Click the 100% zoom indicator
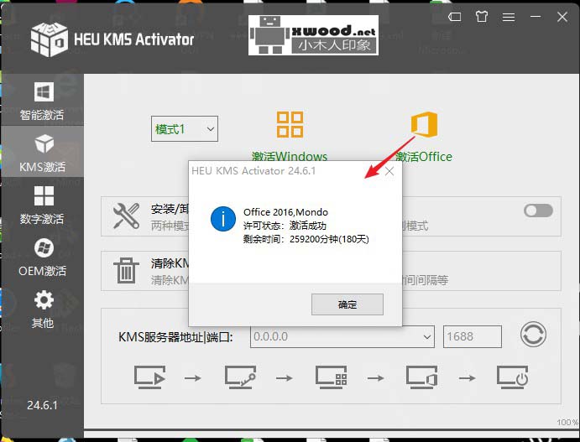Image resolution: width=580 pixels, height=442 pixels. [x=567, y=422]
